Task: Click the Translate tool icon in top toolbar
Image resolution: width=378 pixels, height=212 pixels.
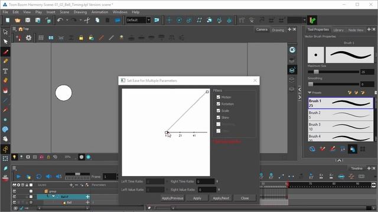Action: (170, 20)
